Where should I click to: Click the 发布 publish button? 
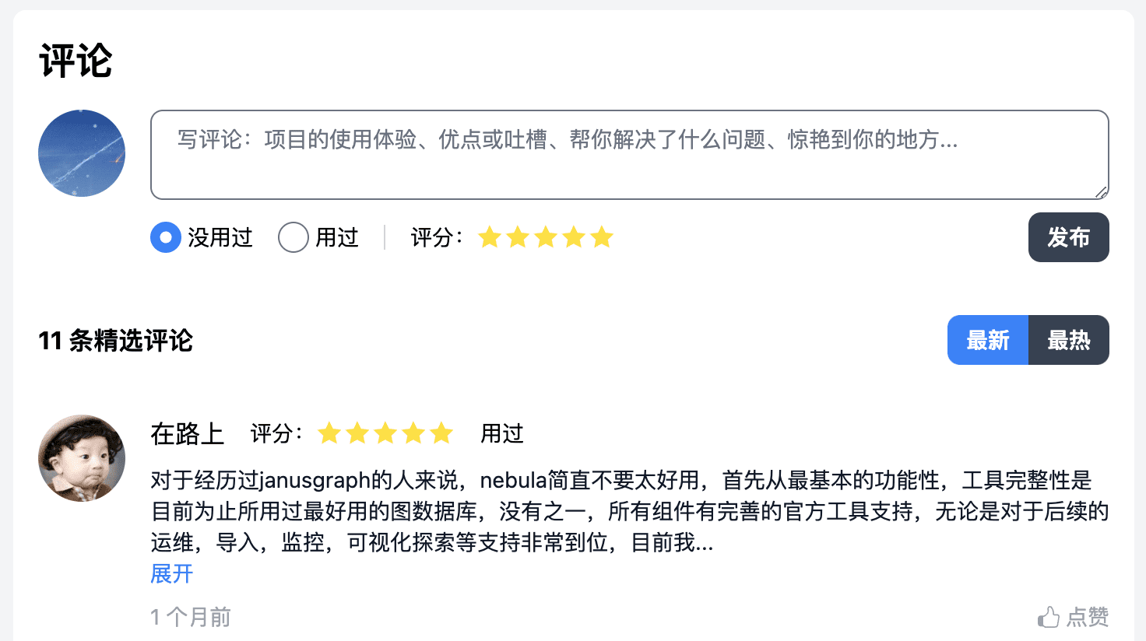click(x=1069, y=237)
